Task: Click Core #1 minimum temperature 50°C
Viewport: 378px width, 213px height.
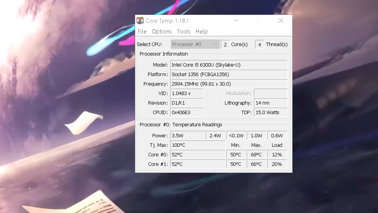Action: (236, 164)
